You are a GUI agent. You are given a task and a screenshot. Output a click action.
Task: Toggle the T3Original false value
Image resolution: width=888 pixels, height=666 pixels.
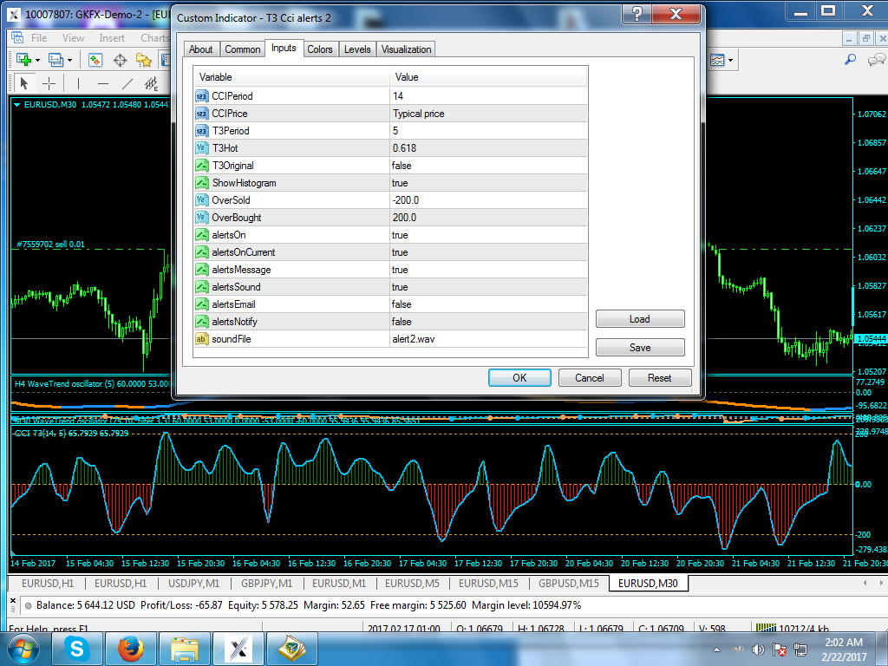point(402,166)
